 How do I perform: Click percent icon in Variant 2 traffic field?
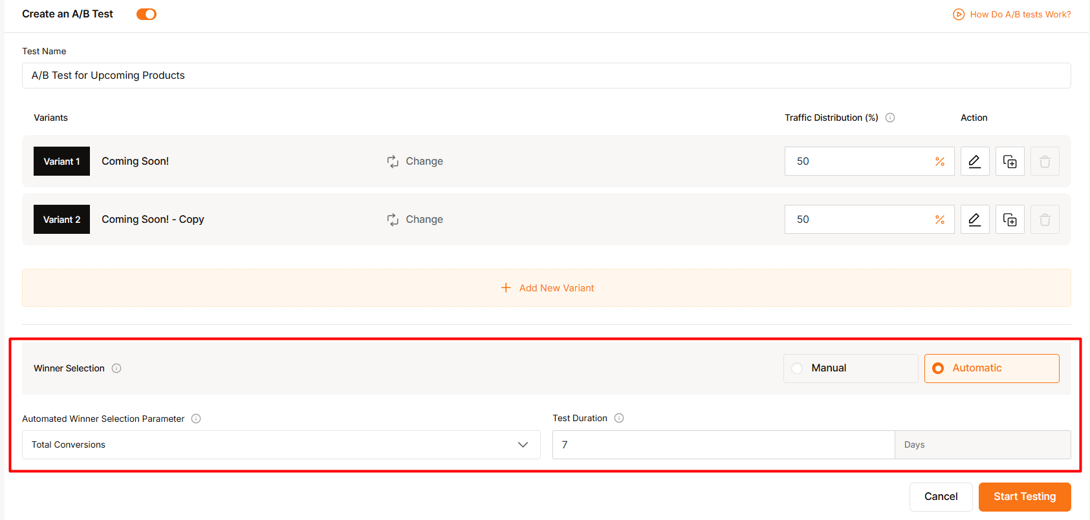[x=940, y=220]
